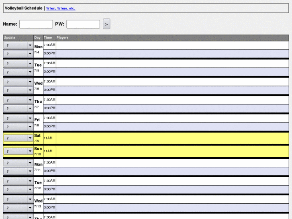Viewport: 292px width, 219px height.
Task: Open dropdown for Tue 7/12 7:30AM
Action: click(x=18, y=181)
